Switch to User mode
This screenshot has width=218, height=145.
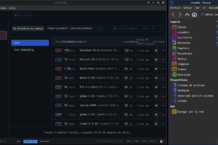[x=19, y=142]
